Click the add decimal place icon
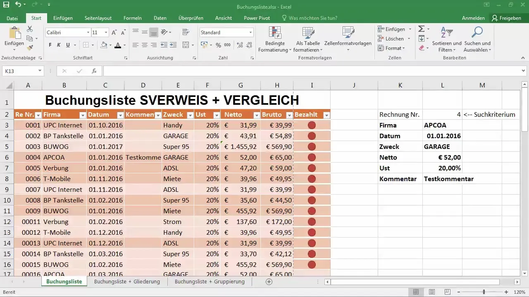The image size is (529, 297). [240, 45]
